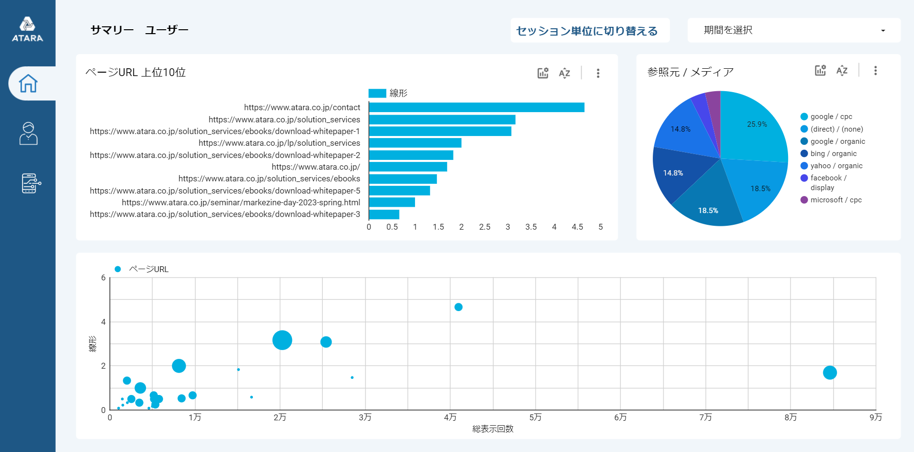Open more options on page URL chart

click(x=598, y=73)
